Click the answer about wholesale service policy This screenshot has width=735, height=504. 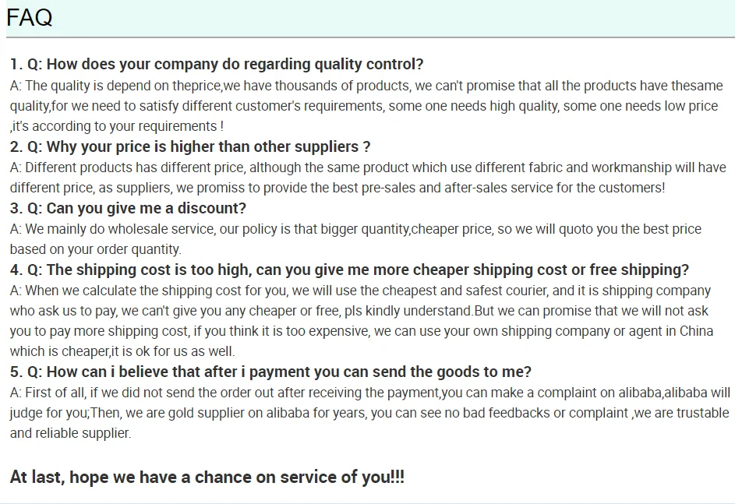pos(355,239)
